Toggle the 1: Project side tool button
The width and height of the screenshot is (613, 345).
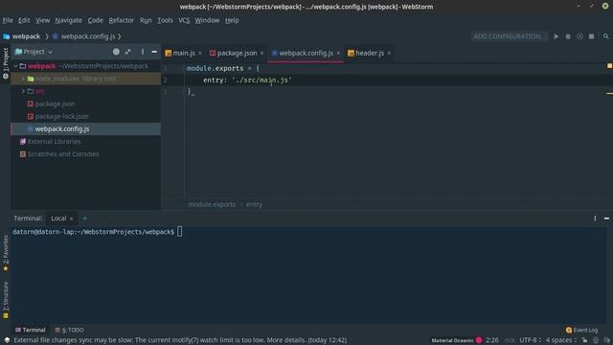(6, 63)
